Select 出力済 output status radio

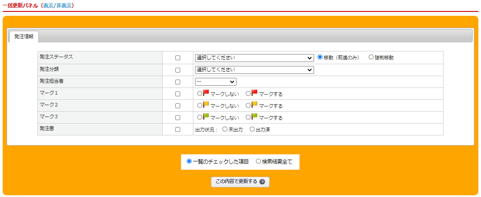[252, 129]
